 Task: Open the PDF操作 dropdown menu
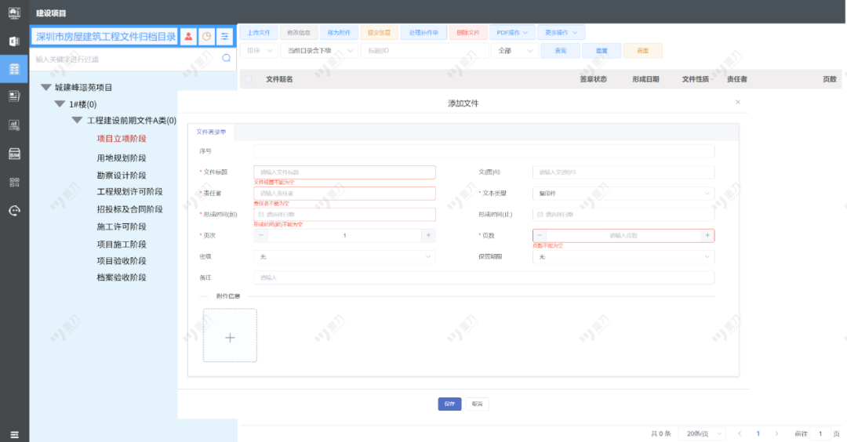pos(512,33)
